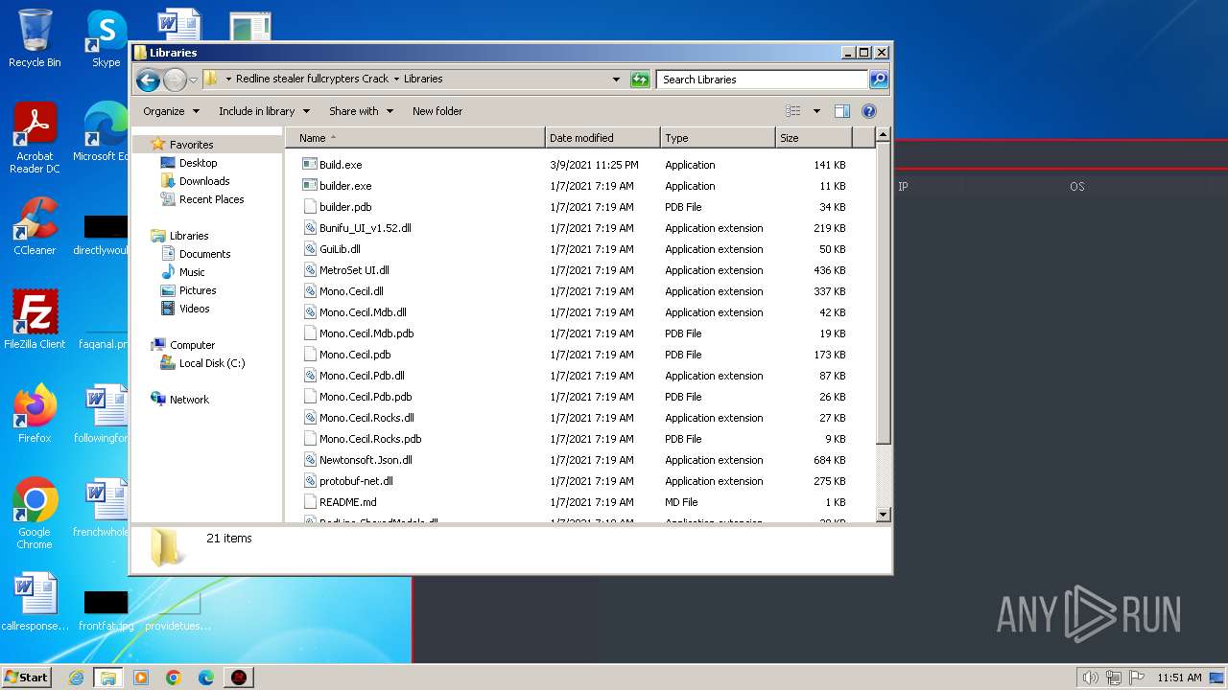
Task: Open FileZilla Client desktop shortcut
Action: point(35,320)
